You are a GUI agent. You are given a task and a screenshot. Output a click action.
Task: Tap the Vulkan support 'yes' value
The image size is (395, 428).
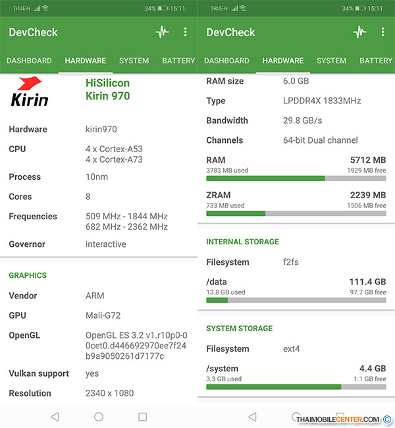point(92,374)
